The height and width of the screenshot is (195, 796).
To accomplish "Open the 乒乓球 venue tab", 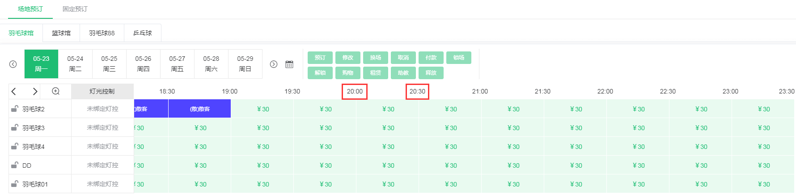I will click(143, 33).
